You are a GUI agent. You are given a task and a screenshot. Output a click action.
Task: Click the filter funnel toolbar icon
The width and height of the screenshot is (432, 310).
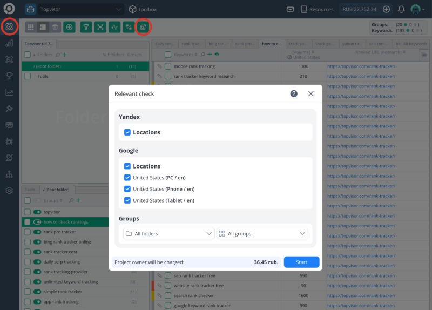coord(86,26)
